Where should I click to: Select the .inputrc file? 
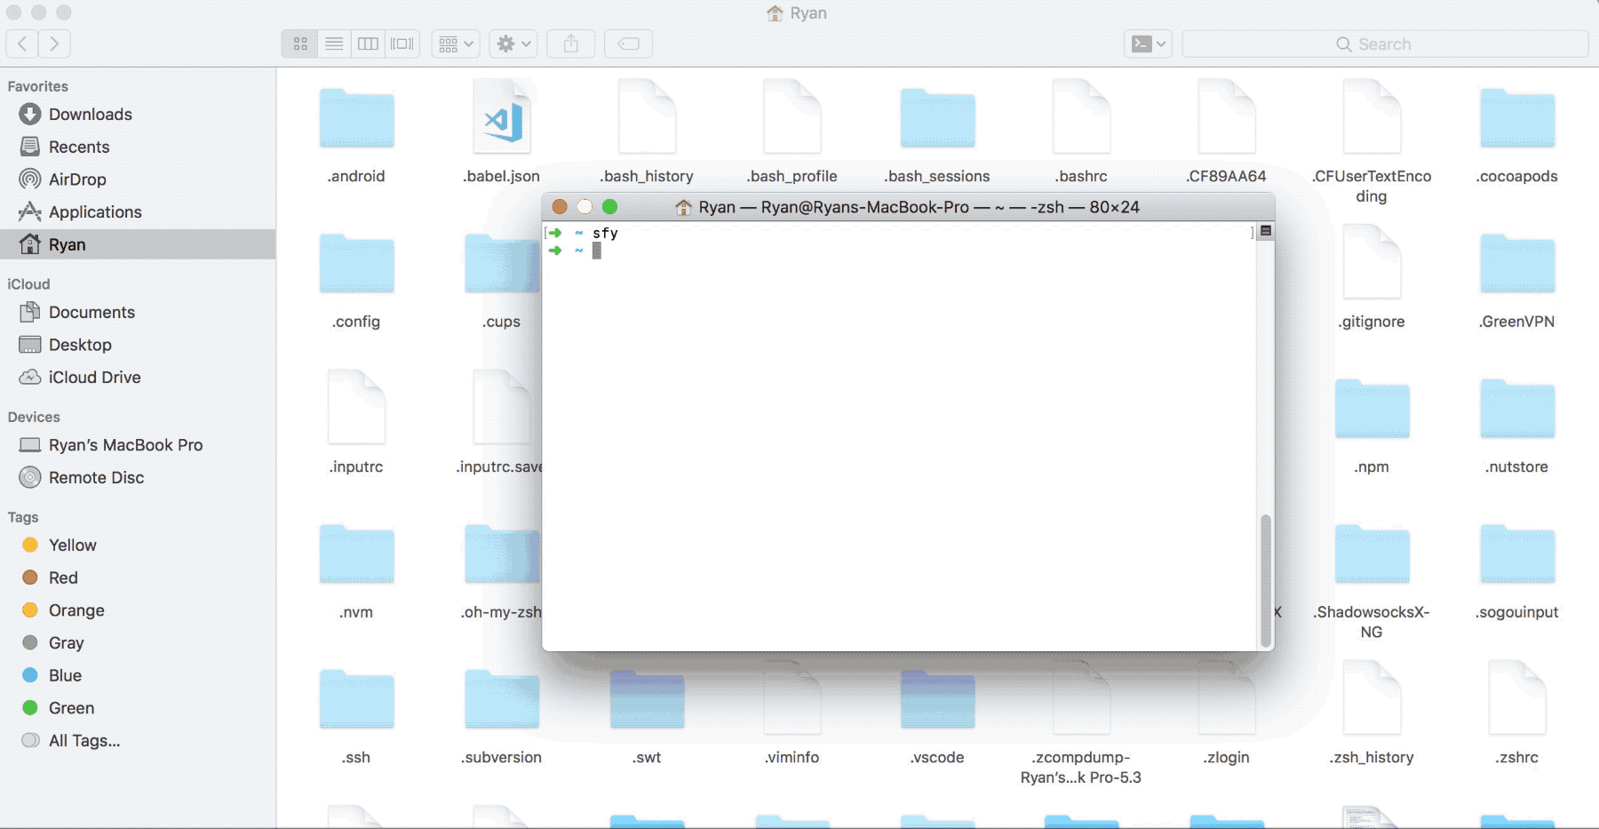click(x=356, y=407)
